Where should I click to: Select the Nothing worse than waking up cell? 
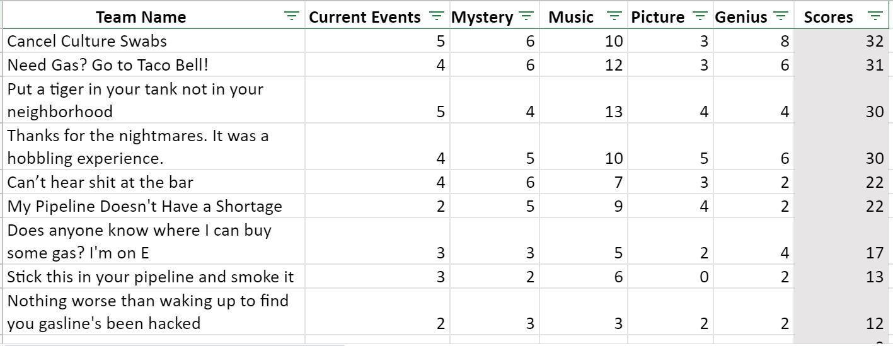tap(154, 312)
